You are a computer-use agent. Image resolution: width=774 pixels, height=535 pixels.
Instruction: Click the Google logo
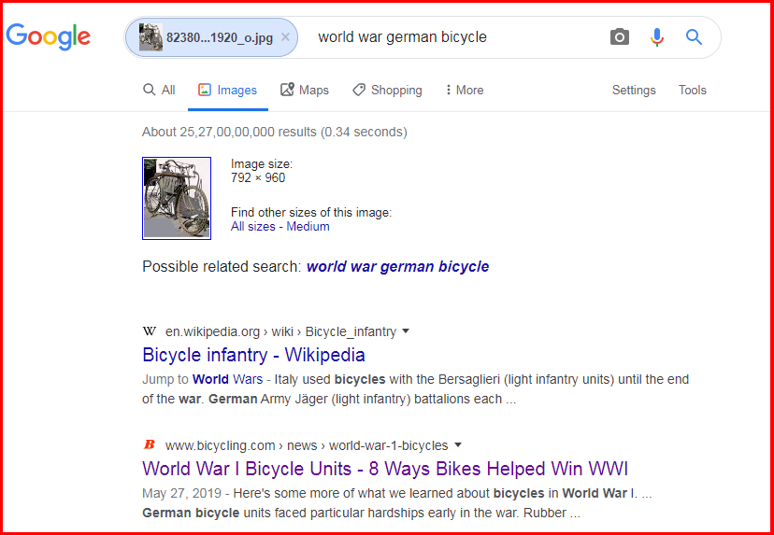48,37
